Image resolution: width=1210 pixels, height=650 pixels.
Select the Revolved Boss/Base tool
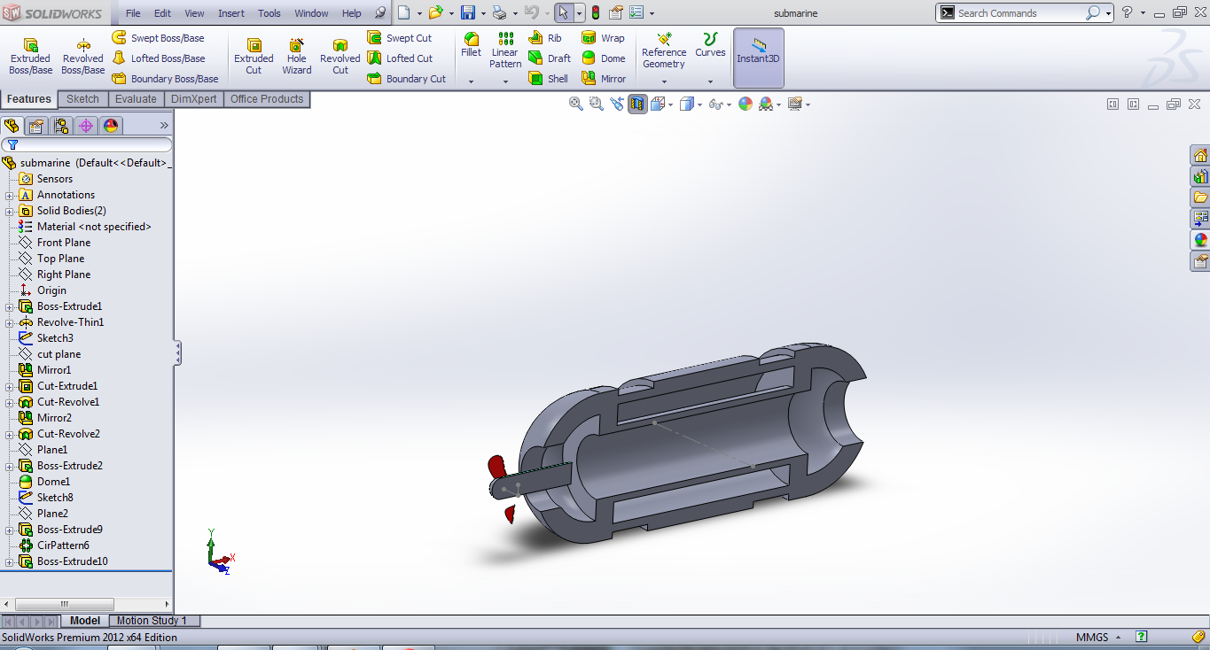(x=82, y=57)
